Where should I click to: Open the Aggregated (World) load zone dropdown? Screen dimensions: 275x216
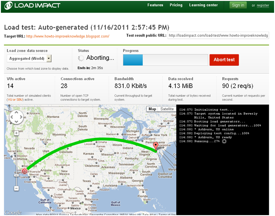[x=29, y=59]
